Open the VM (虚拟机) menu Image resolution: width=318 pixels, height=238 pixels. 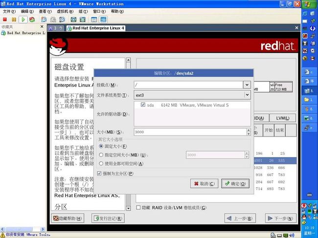tap(65, 12)
